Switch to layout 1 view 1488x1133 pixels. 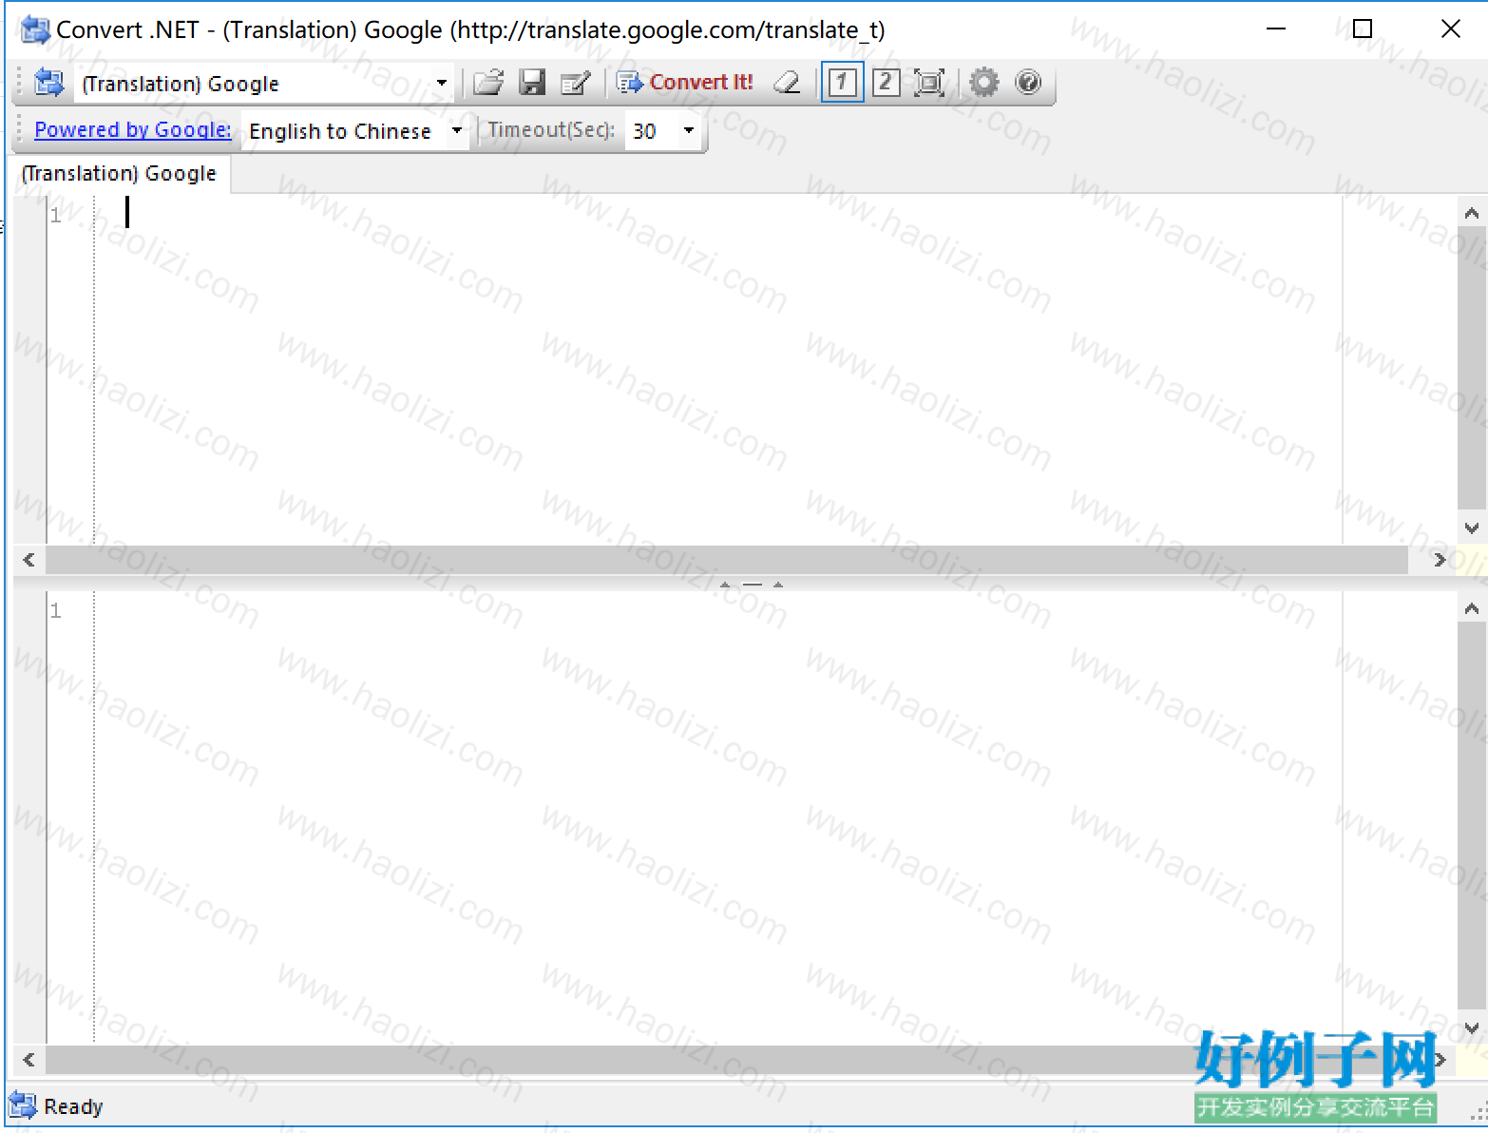[x=842, y=83]
